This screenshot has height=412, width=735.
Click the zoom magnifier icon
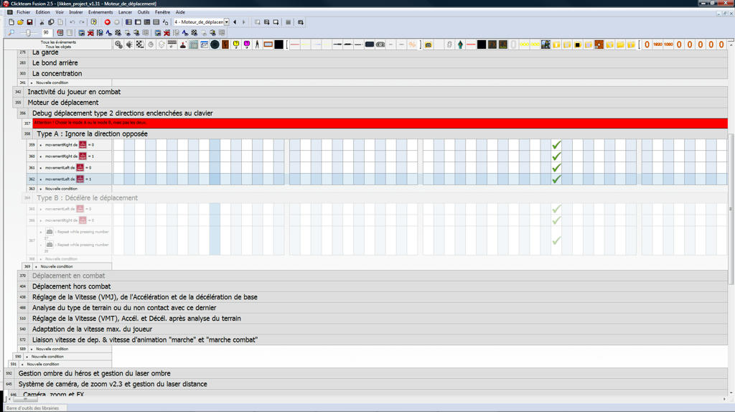(11, 33)
